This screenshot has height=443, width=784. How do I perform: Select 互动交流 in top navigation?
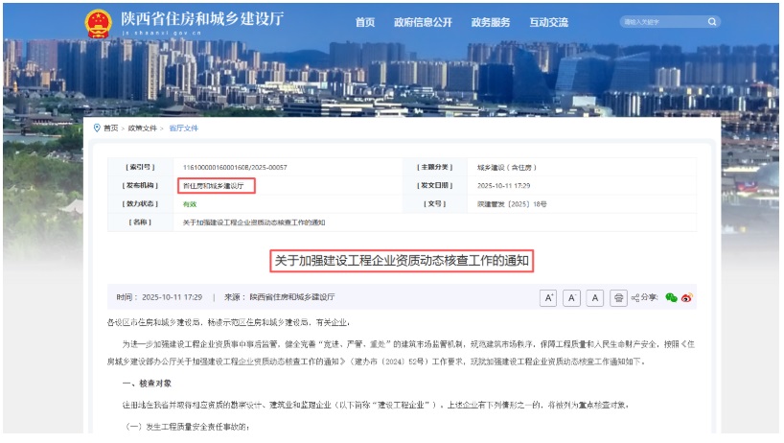tap(549, 22)
